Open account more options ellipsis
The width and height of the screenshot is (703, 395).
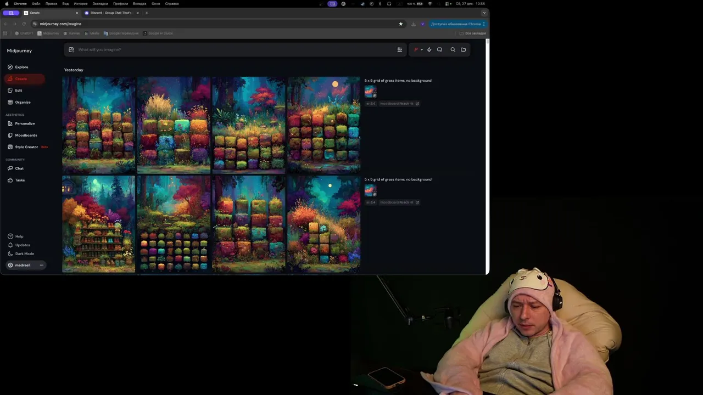[x=41, y=265]
